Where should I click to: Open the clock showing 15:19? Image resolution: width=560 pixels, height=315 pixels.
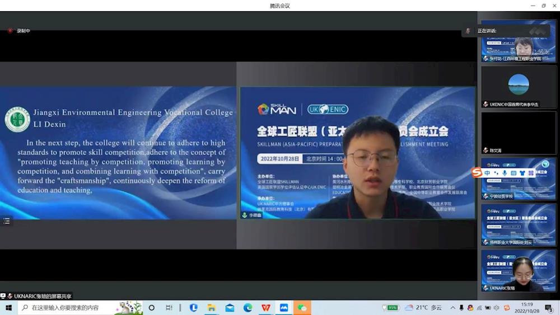[x=527, y=308]
